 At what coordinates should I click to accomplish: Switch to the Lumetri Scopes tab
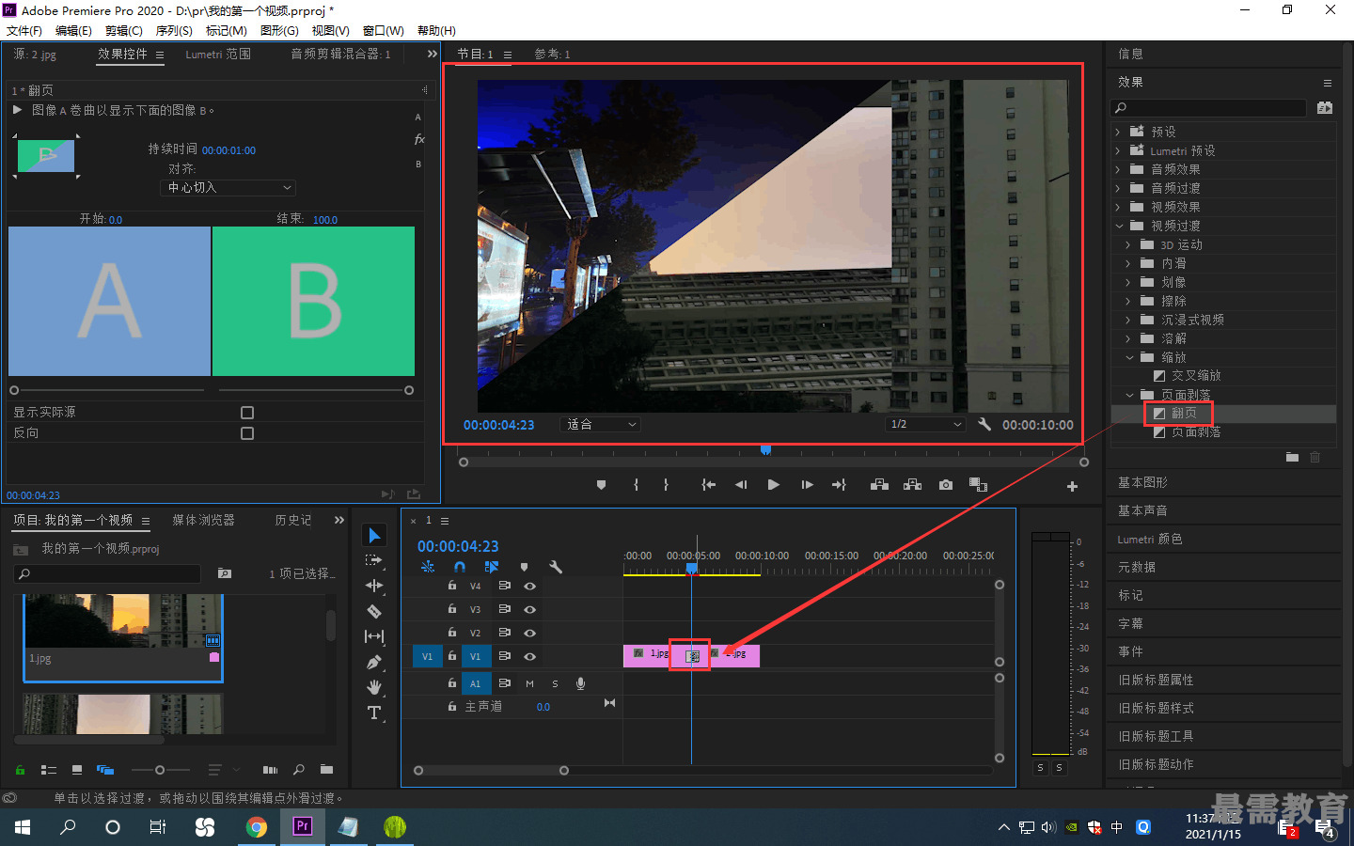tap(218, 55)
